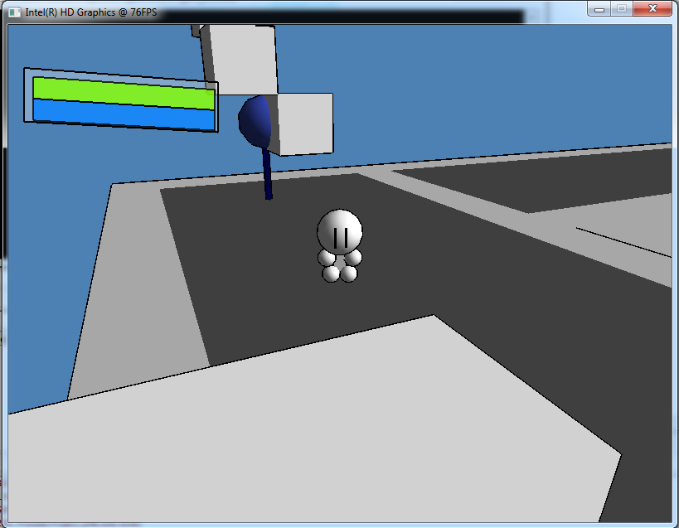Click the thin dark blue pole
The height and width of the screenshot is (528, 679).
pyautogui.click(x=267, y=174)
